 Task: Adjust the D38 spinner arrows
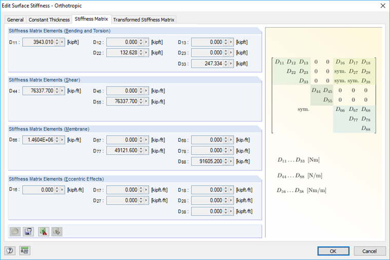pyautogui.click(x=226, y=211)
